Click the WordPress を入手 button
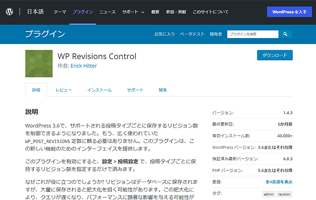 pyautogui.click(x=289, y=12)
